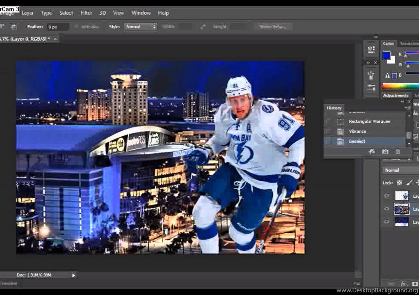Viewport: 419px width, 295px height.
Task: Create new document from current state
Action: 372,151
